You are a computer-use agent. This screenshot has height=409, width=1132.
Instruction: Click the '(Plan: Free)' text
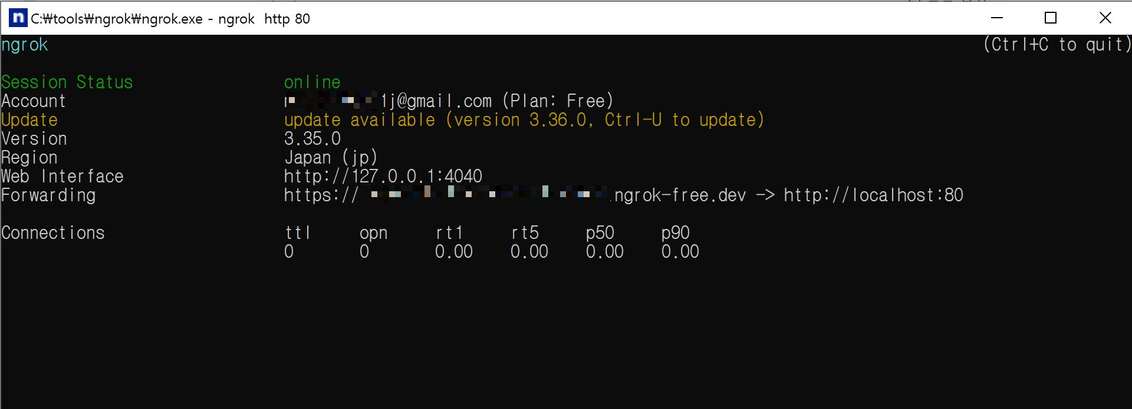[x=558, y=101]
